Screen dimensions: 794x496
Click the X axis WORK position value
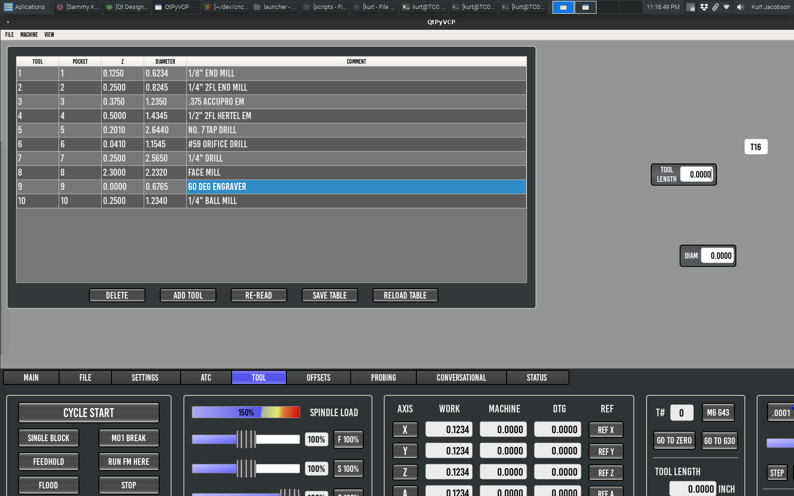pyautogui.click(x=449, y=429)
